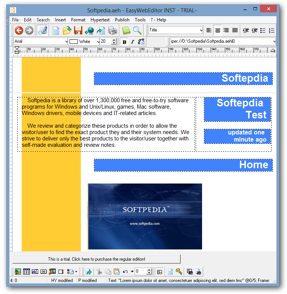Insert a picture with the image icon
This screenshot has height=294, width=287.
[18, 272]
